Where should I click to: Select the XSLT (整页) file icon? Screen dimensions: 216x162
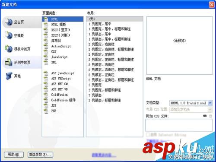click(x=46, y=30)
